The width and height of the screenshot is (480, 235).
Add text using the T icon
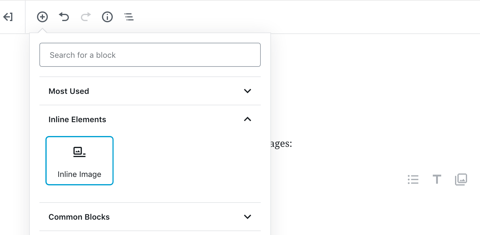(437, 179)
